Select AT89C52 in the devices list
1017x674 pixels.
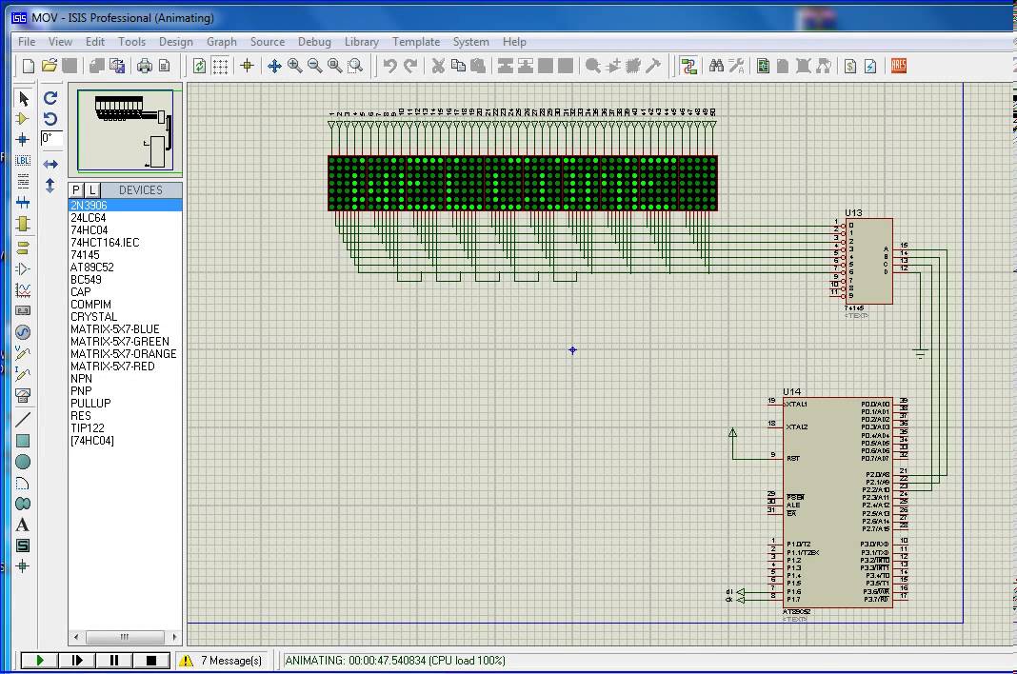tap(92, 268)
